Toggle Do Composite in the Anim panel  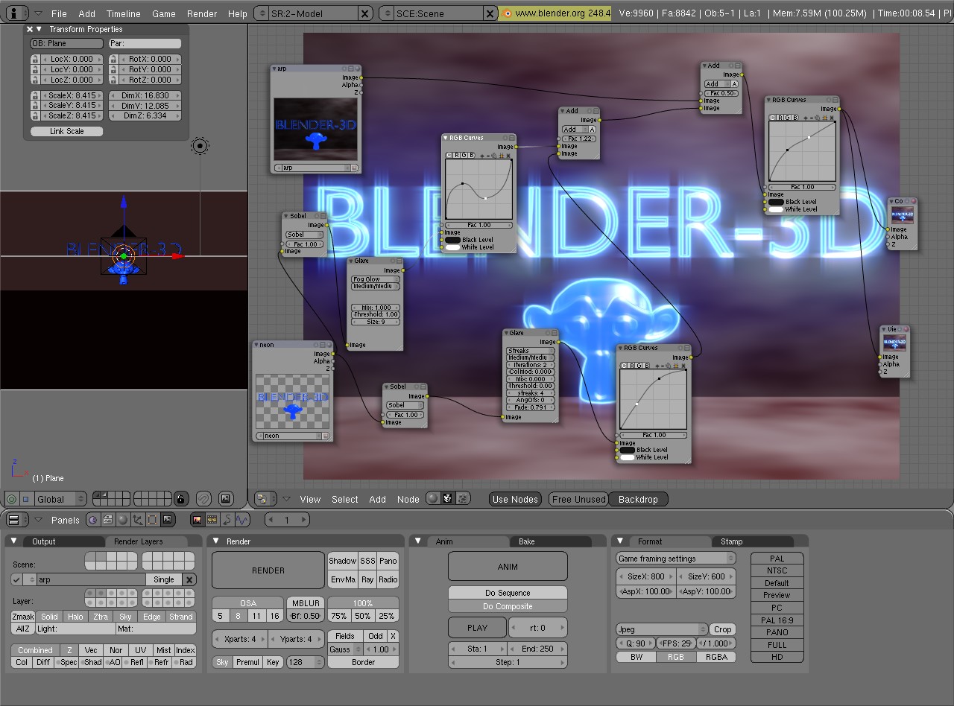[508, 605]
